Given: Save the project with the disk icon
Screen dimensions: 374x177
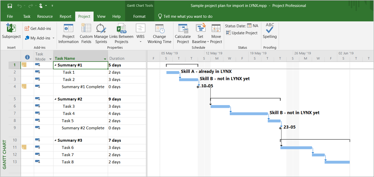Looking at the screenshot, I should tap(10, 6).
